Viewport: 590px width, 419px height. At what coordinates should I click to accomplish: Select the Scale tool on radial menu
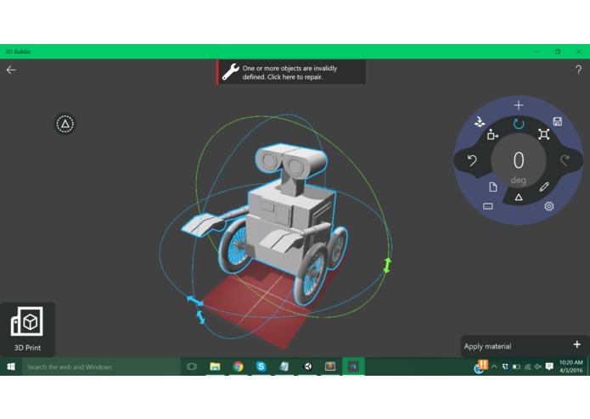click(x=543, y=134)
